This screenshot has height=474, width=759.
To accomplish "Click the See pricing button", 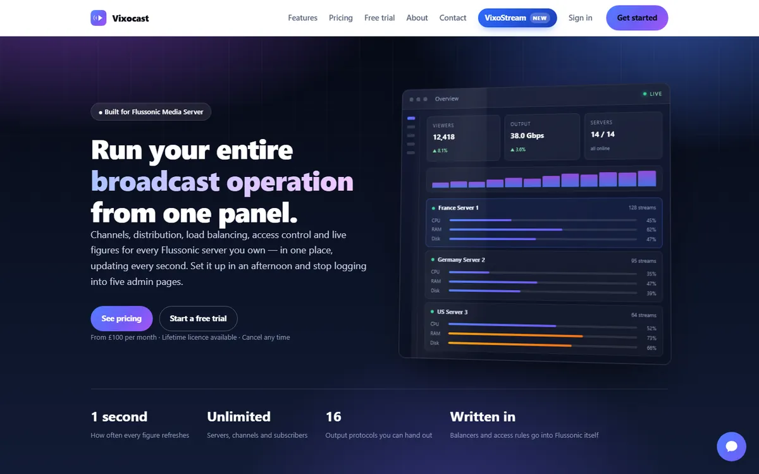I will coord(121,319).
